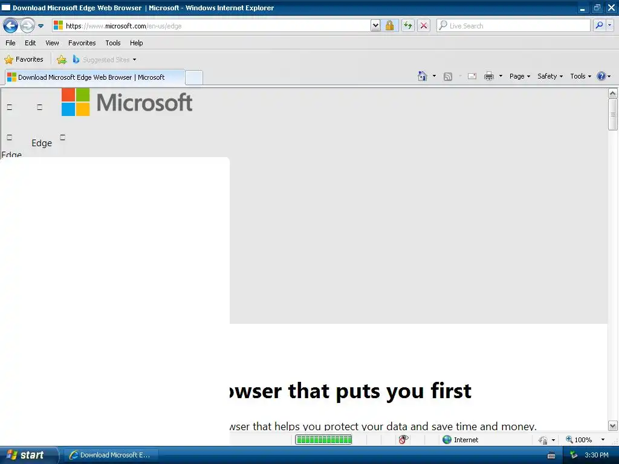Click the keyboard icon in taskbar
Screen dimensions: 619x464
(551, 456)
